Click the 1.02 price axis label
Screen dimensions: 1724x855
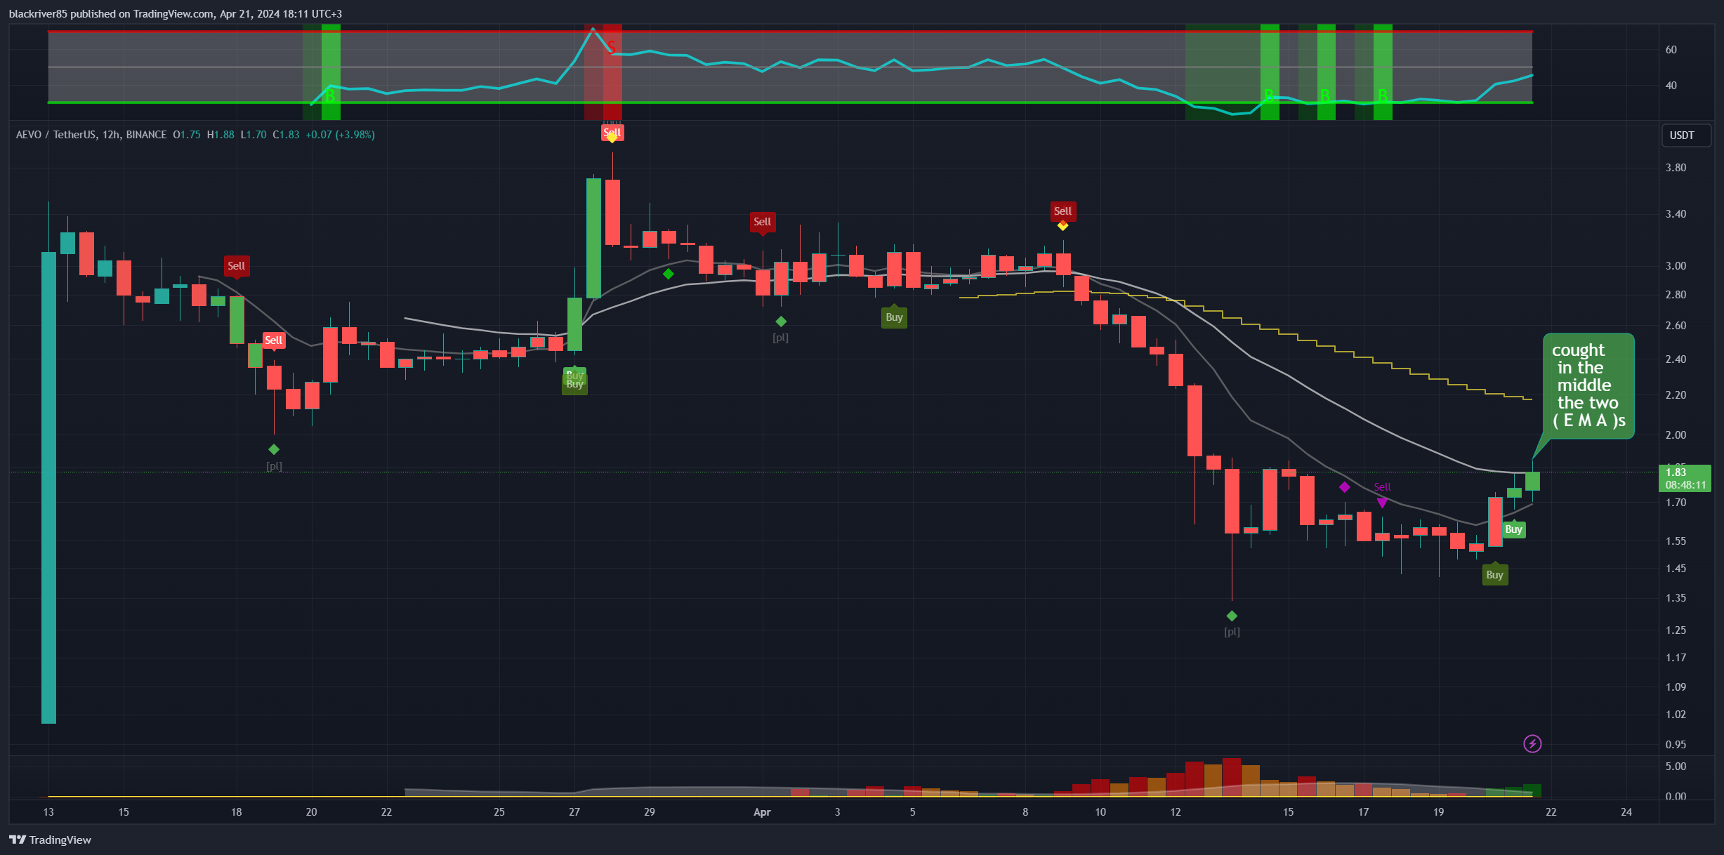[1676, 715]
